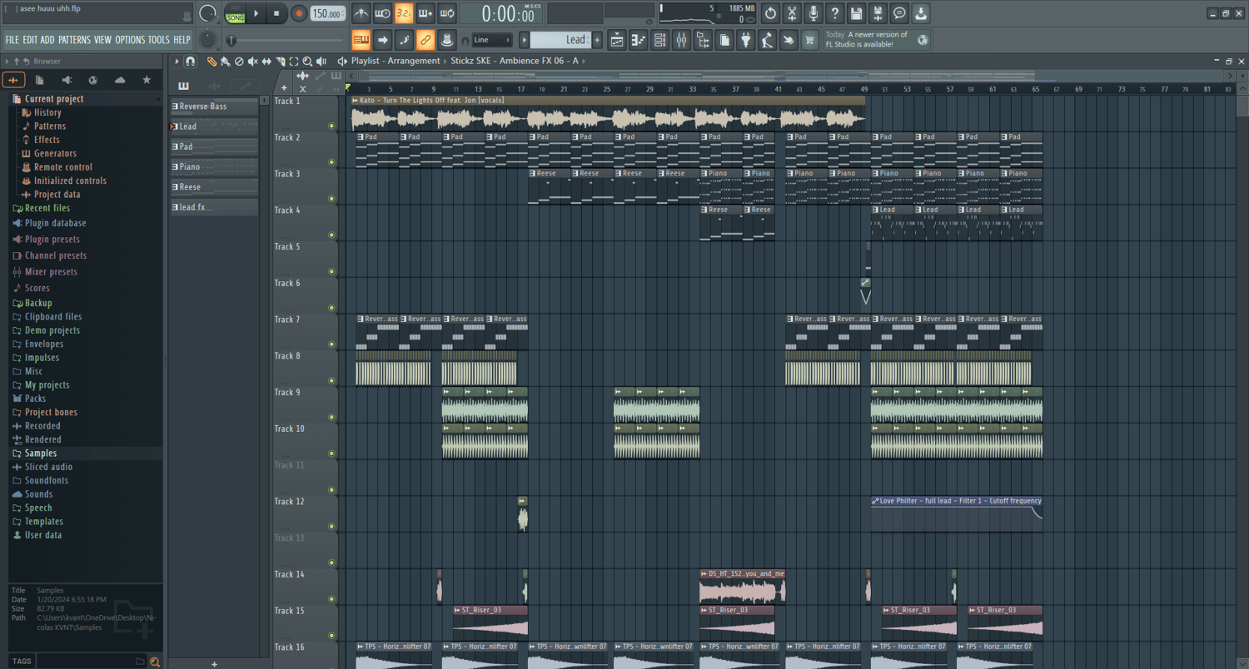Toggle the Playlist magnet snap icon
Viewport: 1249px width, 669px height.
pyautogui.click(x=190, y=62)
